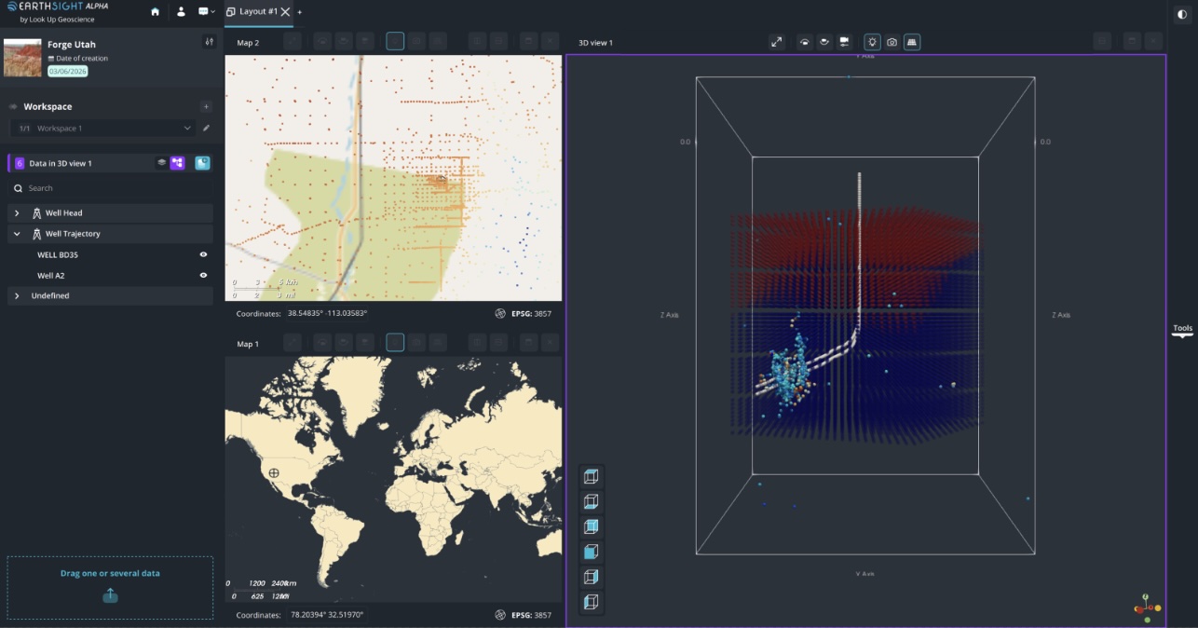Click Map 2 EPSG projection icon
The width and height of the screenshot is (1198, 628).
coord(500,314)
